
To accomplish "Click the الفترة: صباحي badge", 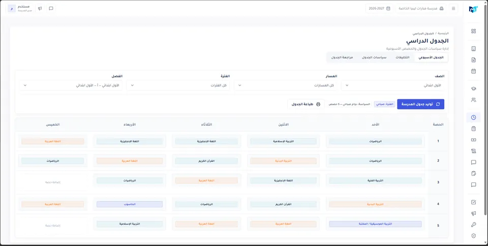I will (385, 104).
